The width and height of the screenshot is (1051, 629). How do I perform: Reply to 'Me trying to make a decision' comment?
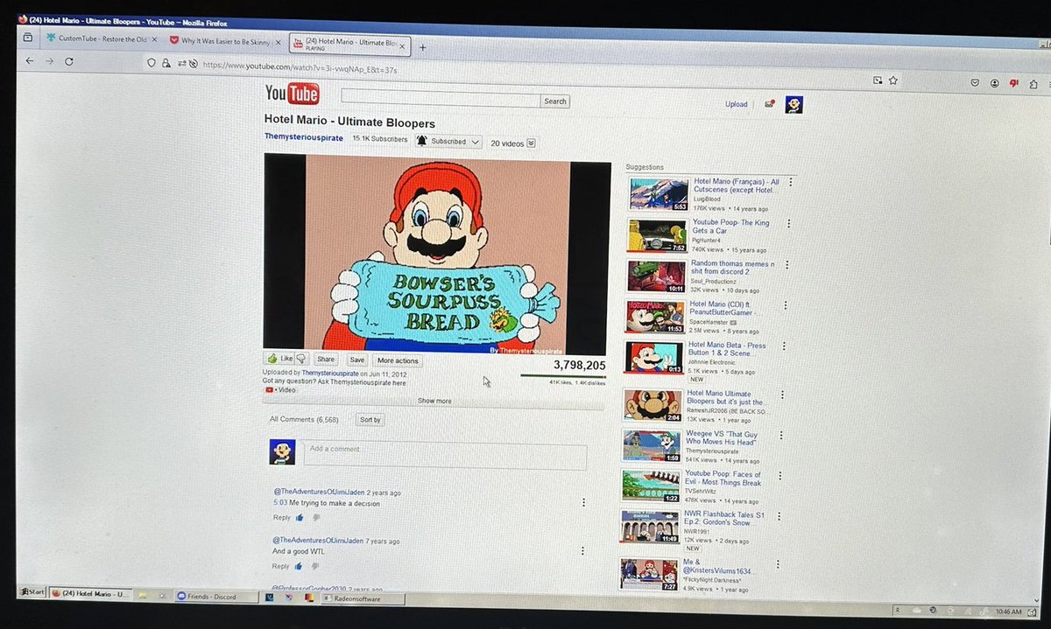281,518
